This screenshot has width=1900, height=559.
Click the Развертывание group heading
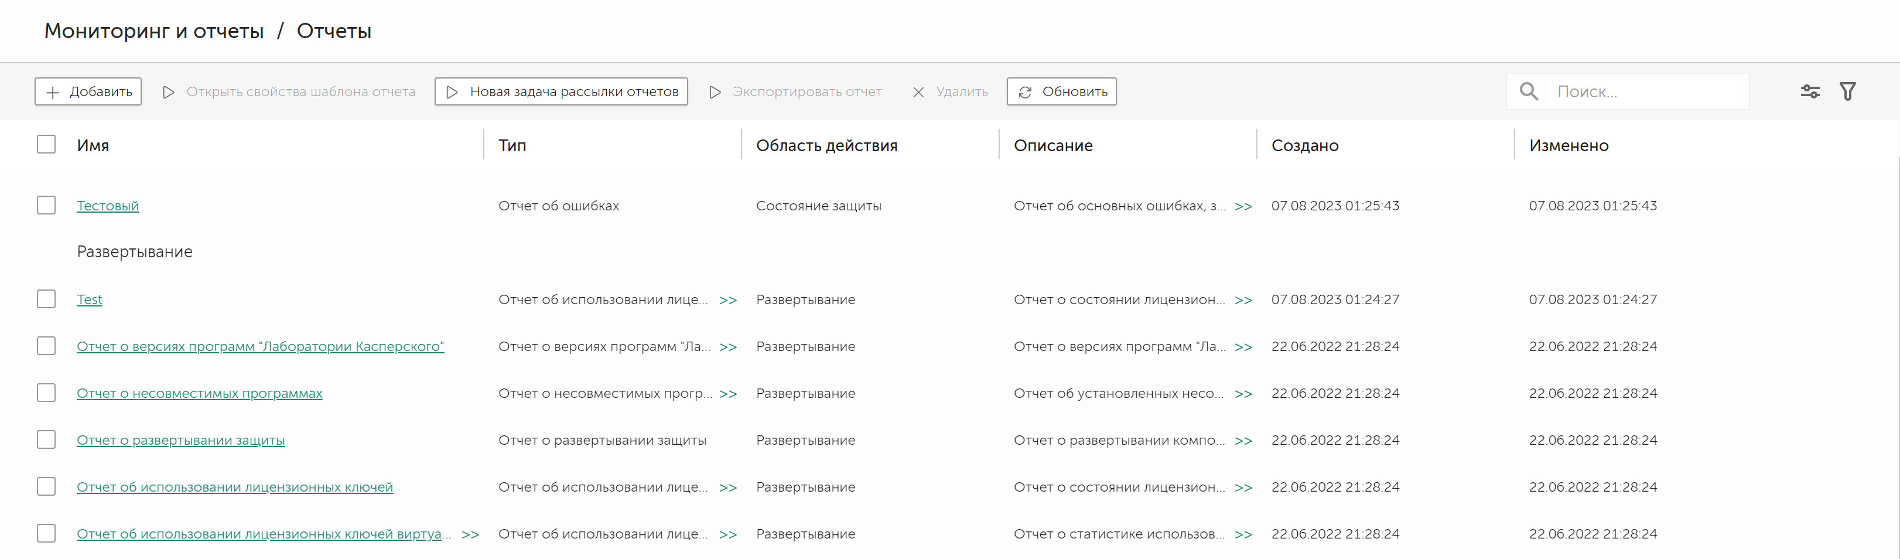coord(134,252)
